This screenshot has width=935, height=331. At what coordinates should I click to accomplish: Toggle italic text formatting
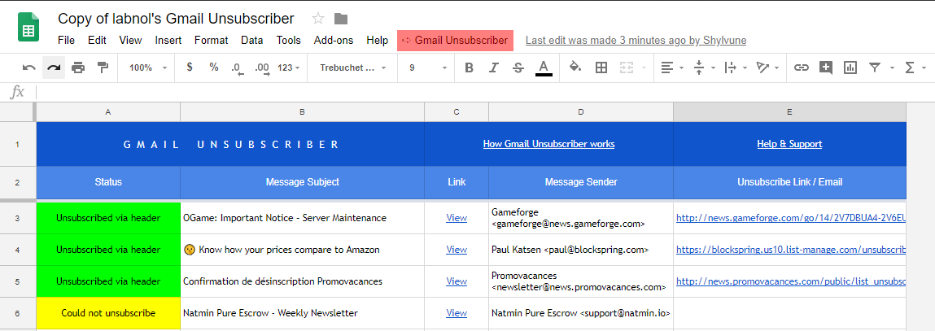click(x=493, y=68)
